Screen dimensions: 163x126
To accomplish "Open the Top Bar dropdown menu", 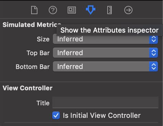I will tap(105, 53).
